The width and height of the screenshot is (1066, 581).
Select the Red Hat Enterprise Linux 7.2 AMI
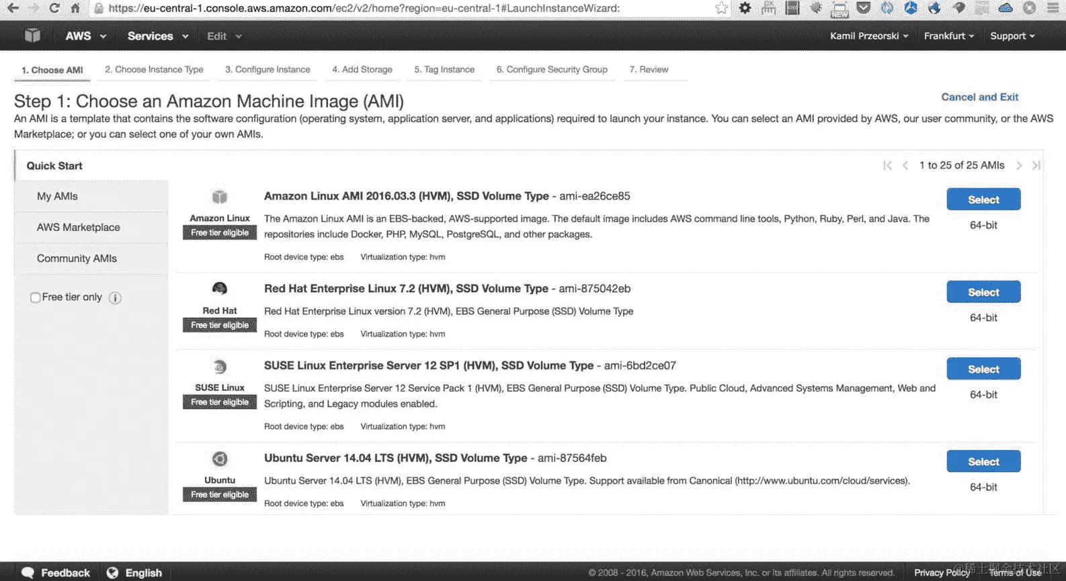click(x=983, y=292)
